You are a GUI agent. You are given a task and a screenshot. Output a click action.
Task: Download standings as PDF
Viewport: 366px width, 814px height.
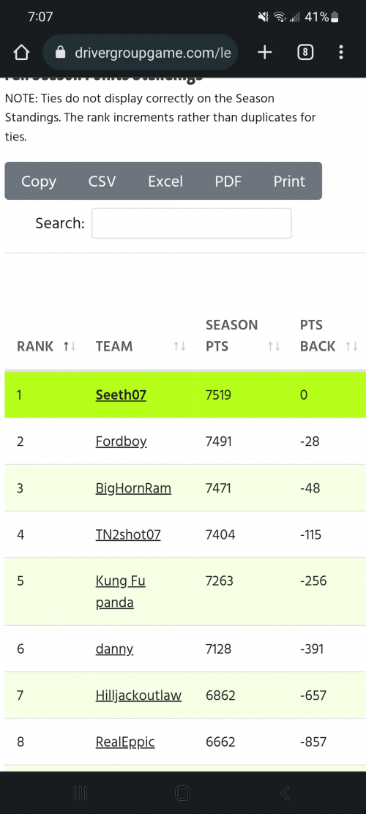tap(228, 182)
